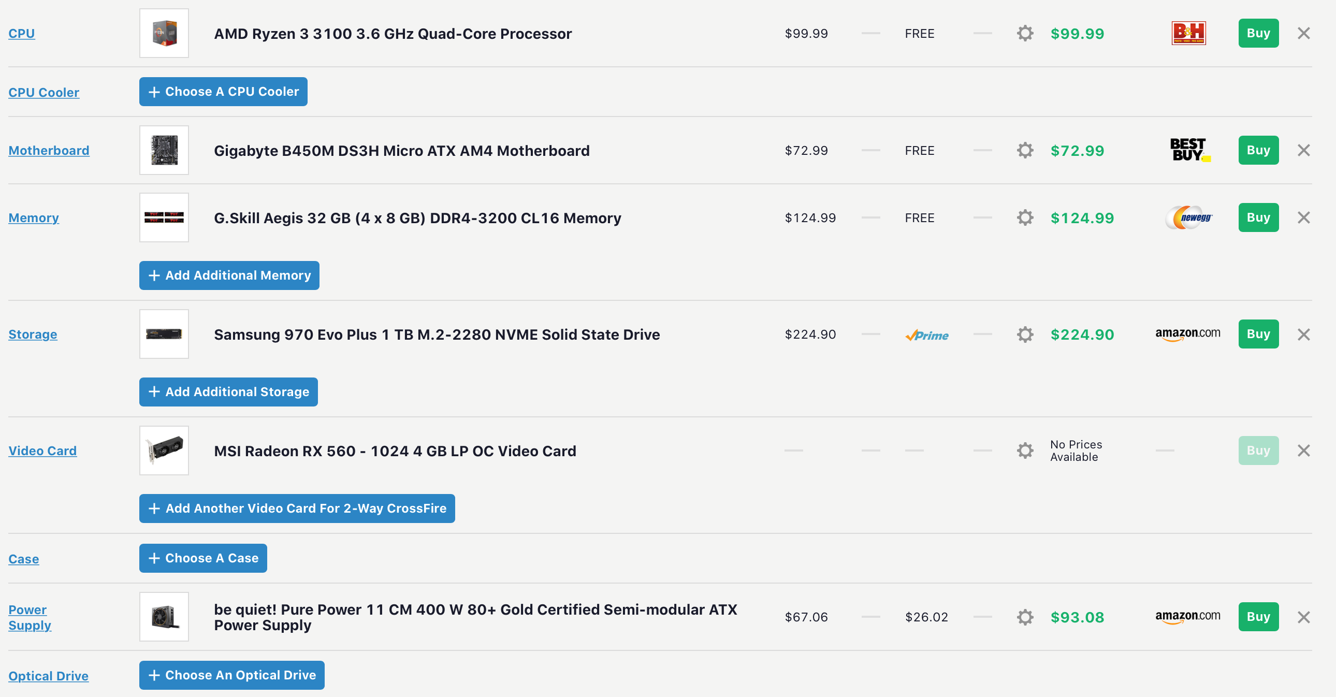Screen dimensions: 1336x697
Task: Buy the AMD Ryzen 3 3100 CPU
Action: click(x=1258, y=33)
